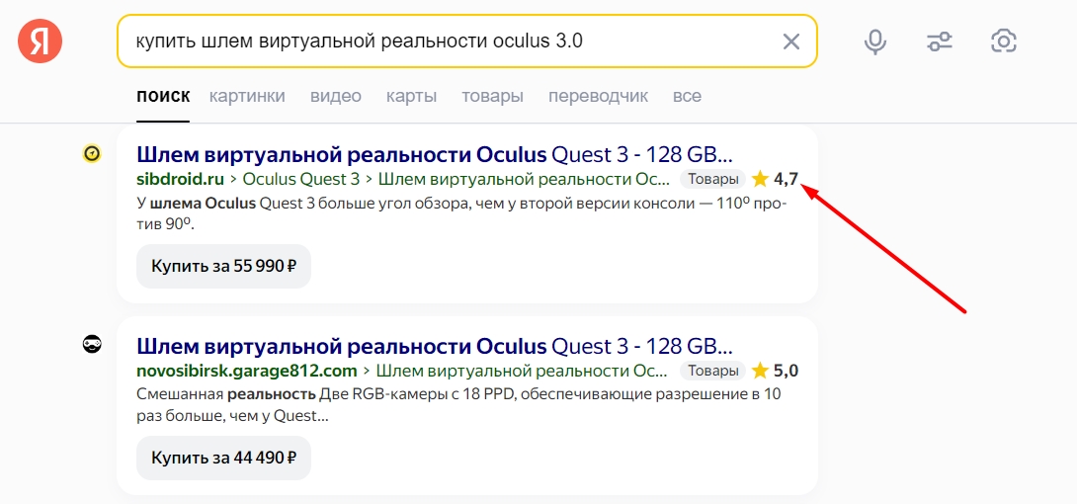Visit novosibirsk.garage812.com domain link
This screenshot has height=504, width=1077.
(x=247, y=371)
